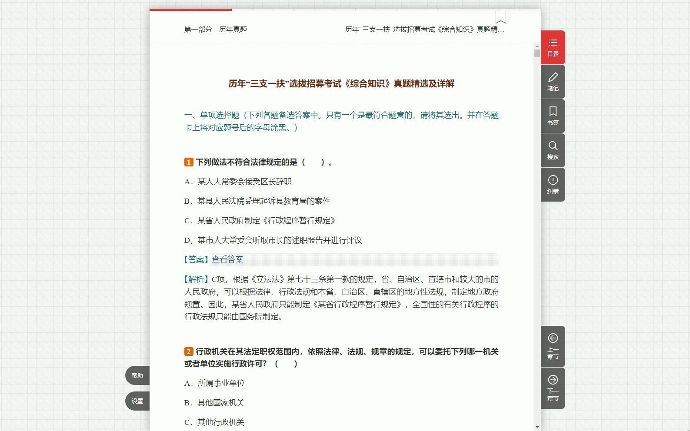Select option B. 某县人民法院受理起诉县教育局的案件
Viewport: 690px width, 431px height.
pyautogui.click(x=257, y=201)
